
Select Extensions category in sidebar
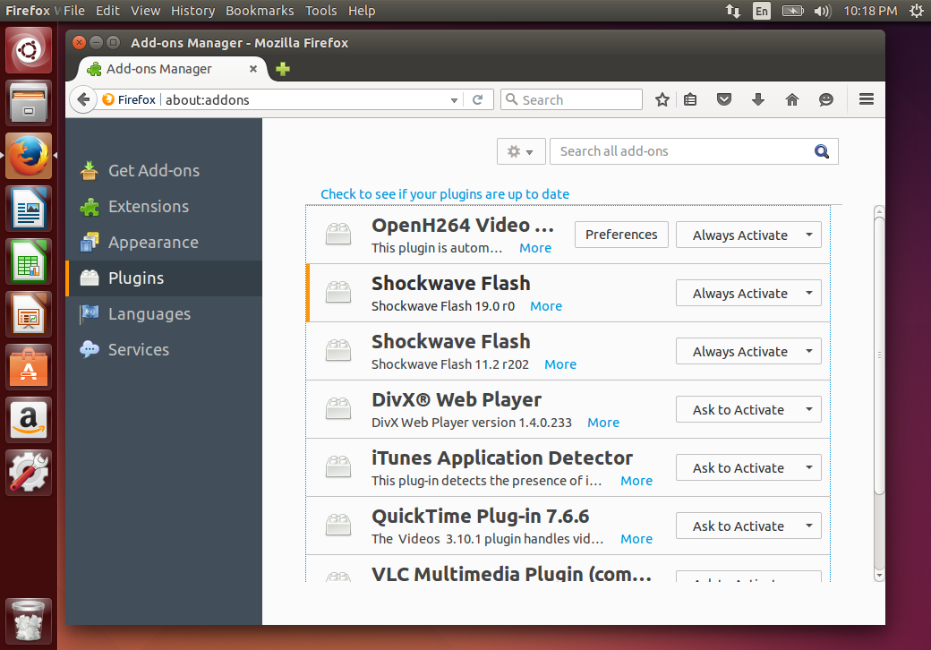tap(164, 207)
